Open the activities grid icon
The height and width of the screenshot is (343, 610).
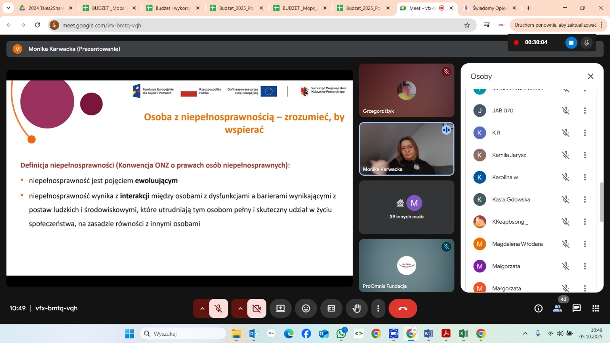pos(596,308)
